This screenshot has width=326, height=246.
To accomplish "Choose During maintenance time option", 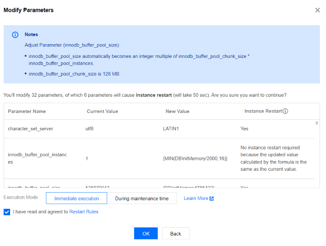I will tap(142, 198).
